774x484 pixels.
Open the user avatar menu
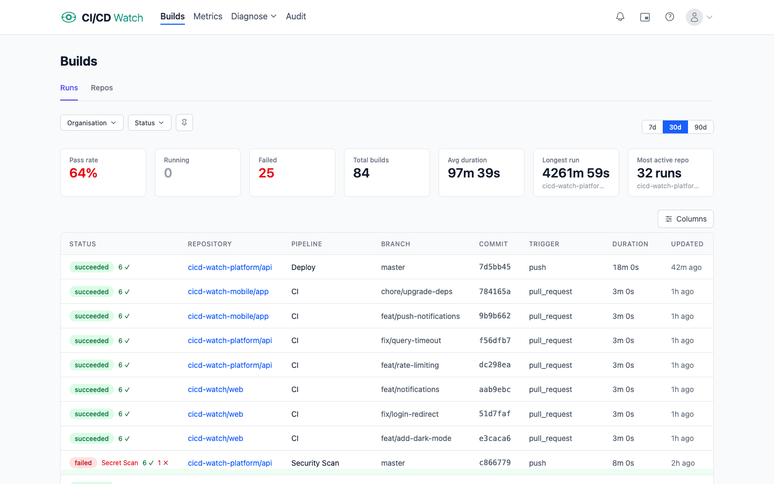694,17
